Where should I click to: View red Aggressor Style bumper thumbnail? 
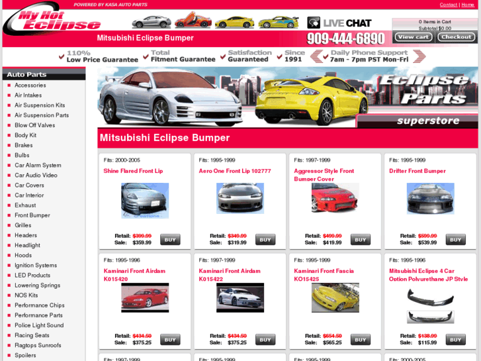[x=335, y=198]
